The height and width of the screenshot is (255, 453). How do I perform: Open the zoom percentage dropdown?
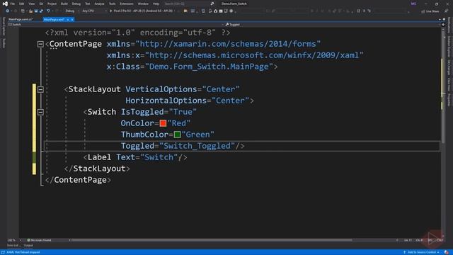[x=14, y=240]
